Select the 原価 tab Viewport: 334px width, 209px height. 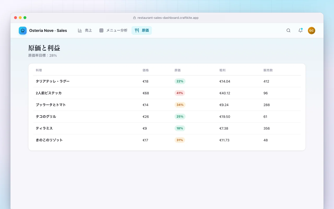pyautogui.click(x=142, y=31)
